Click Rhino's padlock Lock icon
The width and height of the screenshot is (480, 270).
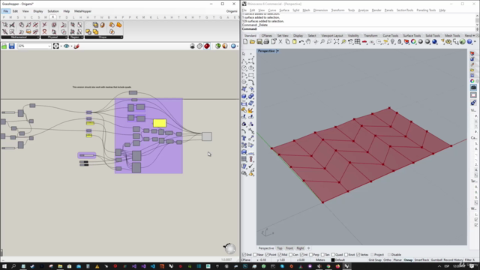coord(400,42)
